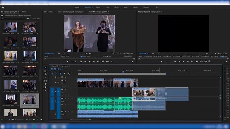Select the Track Select Forward tool

click(x=46, y=71)
